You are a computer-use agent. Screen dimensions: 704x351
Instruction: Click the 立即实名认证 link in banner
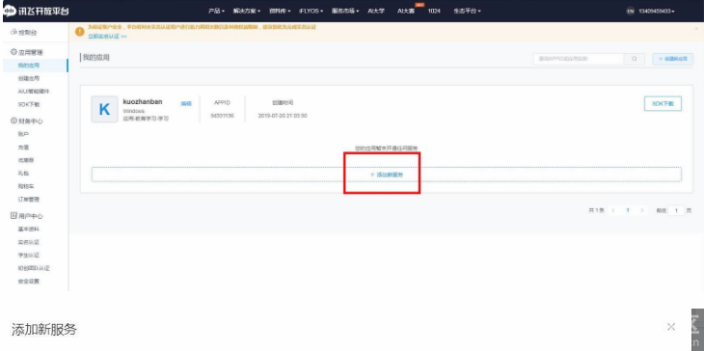[x=107, y=37]
